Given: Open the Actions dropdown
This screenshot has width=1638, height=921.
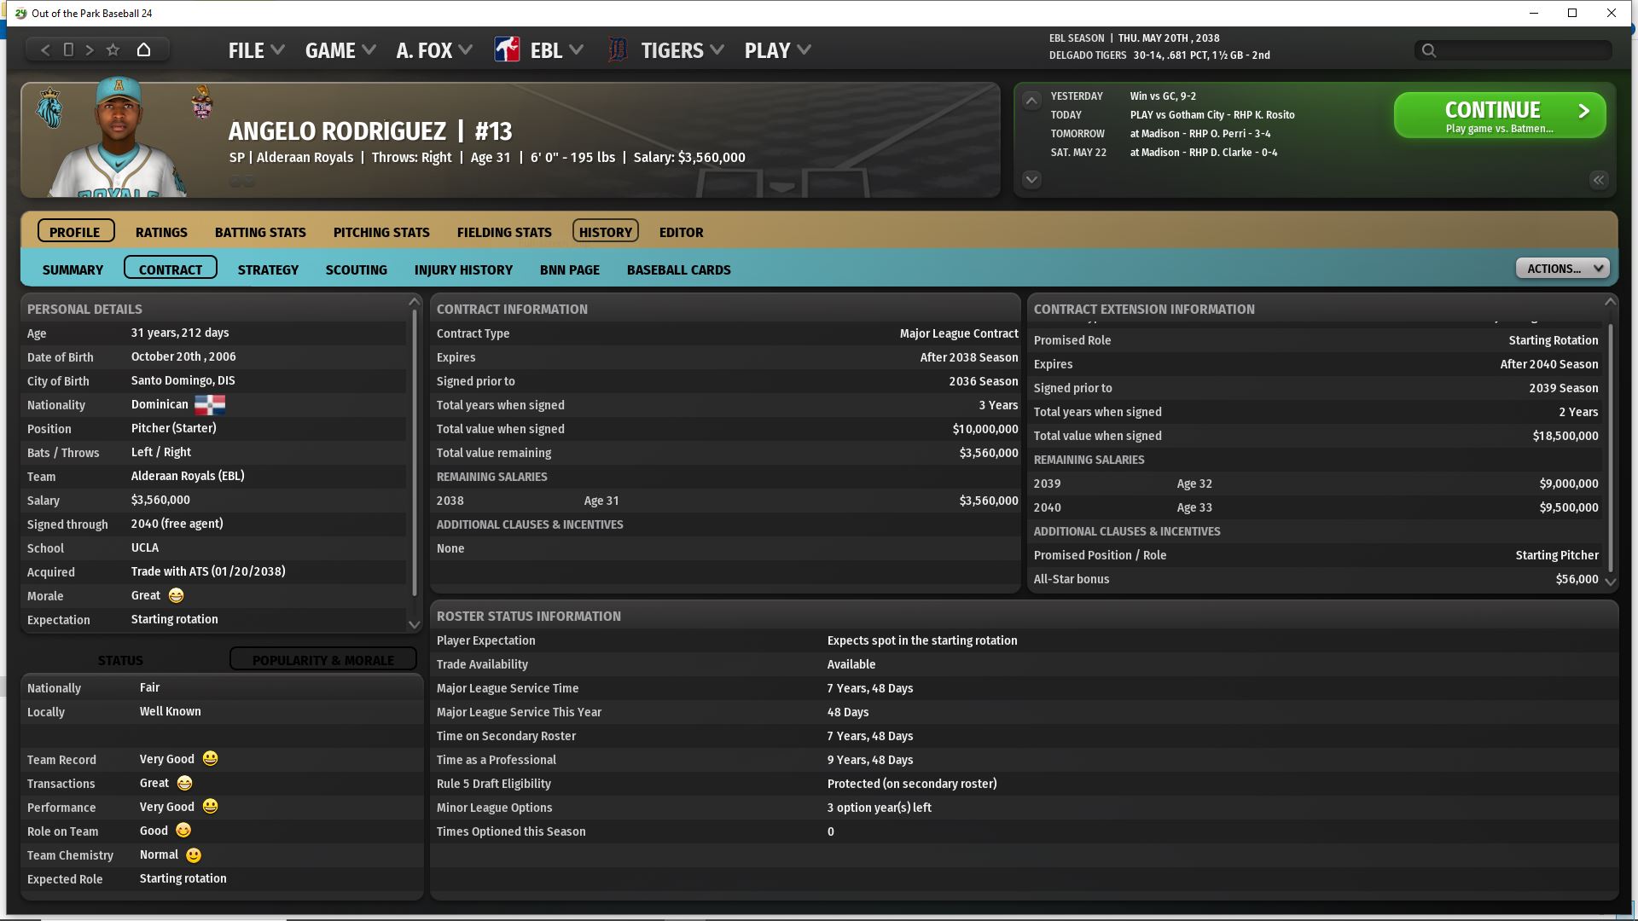Looking at the screenshot, I should (1561, 269).
